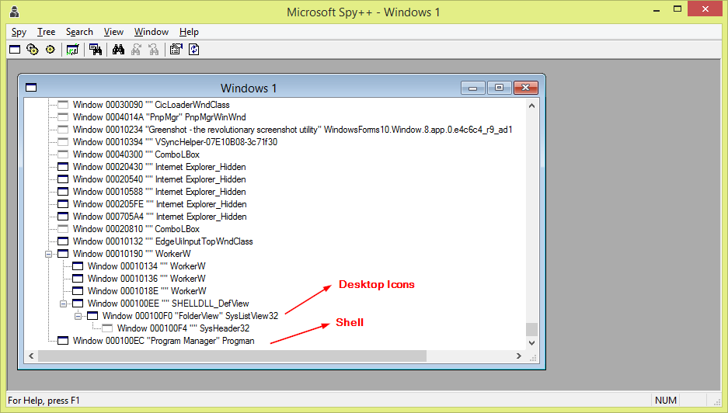The height and width of the screenshot is (413, 728).
Task: Select Window 000205FE Internet Explorer_Hidden
Action: tap(160, 204)
